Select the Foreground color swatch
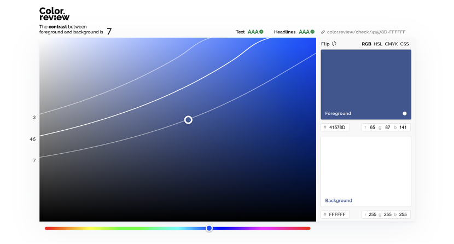Image resolution: width=454 pixels, height=244 pixels. pos(365,82)
